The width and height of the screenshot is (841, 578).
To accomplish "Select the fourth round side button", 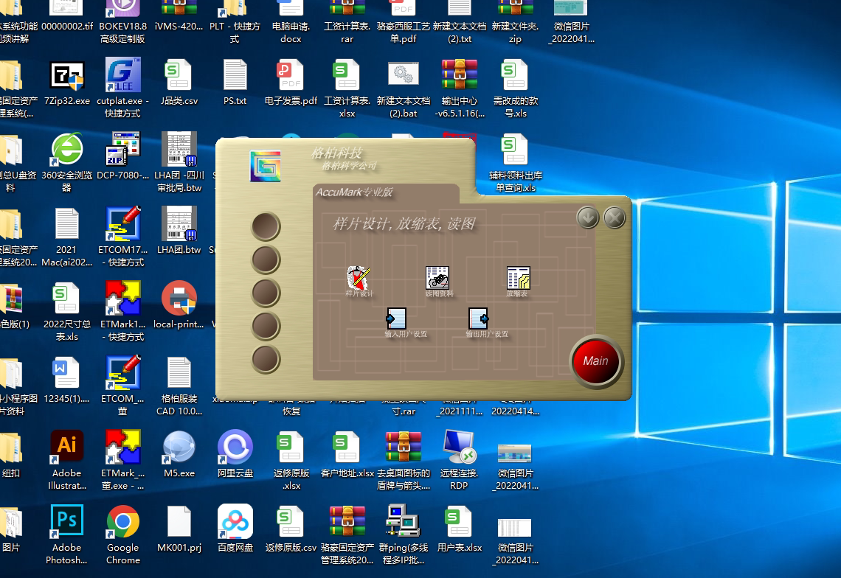I will pyautogui.click(x=266, y=326).
